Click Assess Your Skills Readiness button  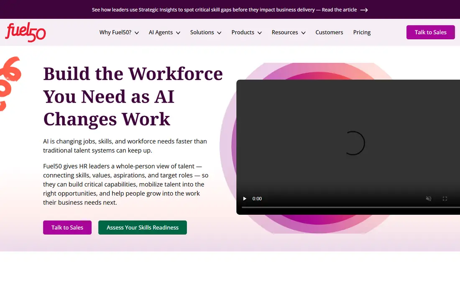click(142, 227)
